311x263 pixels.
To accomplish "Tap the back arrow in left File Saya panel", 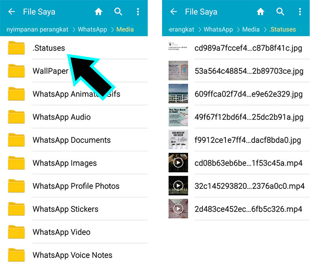I will click(x=11, y=12).
